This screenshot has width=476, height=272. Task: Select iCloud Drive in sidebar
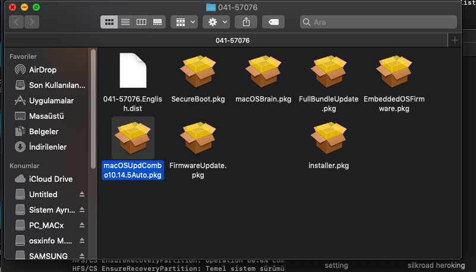51,179
